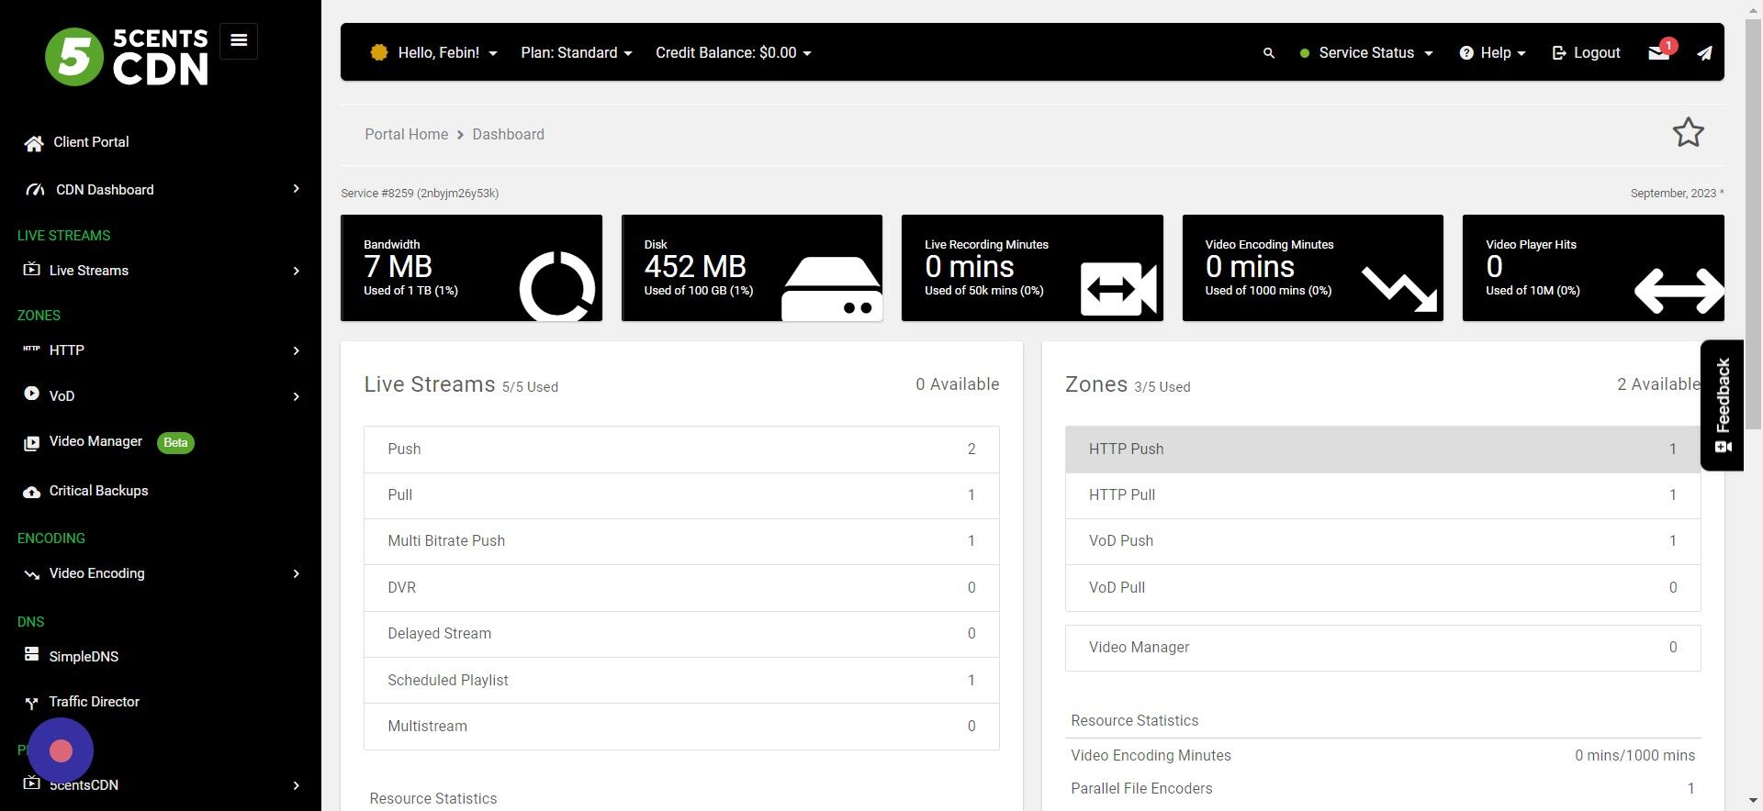1763x811 pixels.
Task: Open Video Manager menu item
Action: (95, 441)
